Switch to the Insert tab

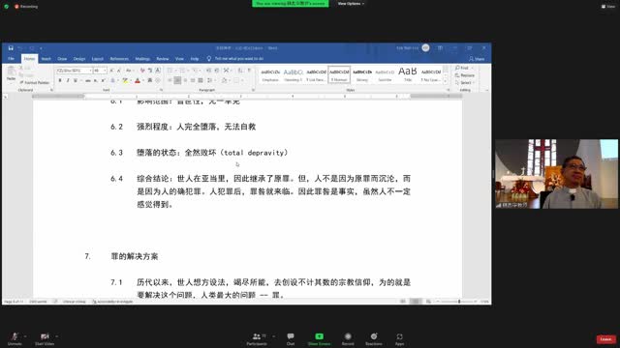pyautogui.click(x=46, y=59)
